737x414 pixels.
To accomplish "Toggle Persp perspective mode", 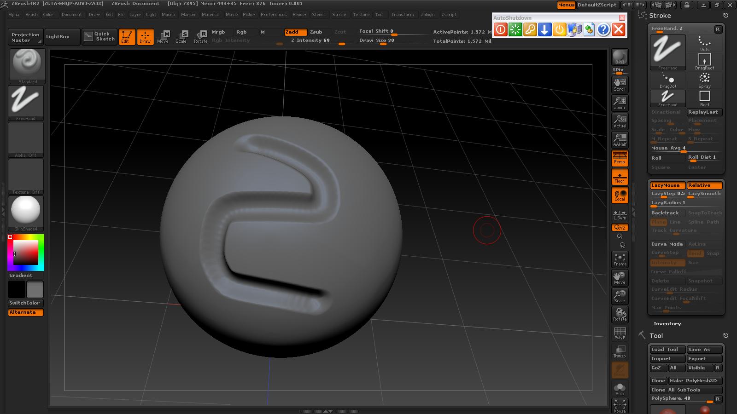I will tap(620, 158).
